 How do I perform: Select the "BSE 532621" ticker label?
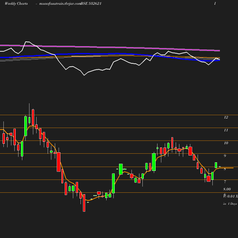click(91, 4)
